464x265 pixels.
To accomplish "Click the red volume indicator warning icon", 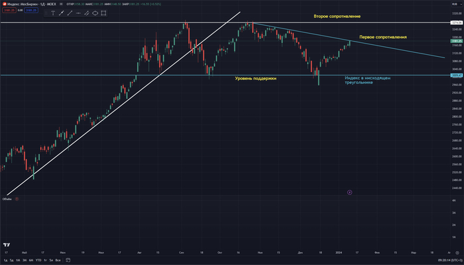I will [x=17, y=199].
